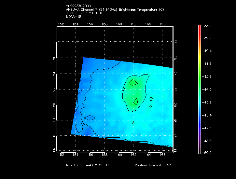Click the -44.0 color bar label

tap(208, 89)
